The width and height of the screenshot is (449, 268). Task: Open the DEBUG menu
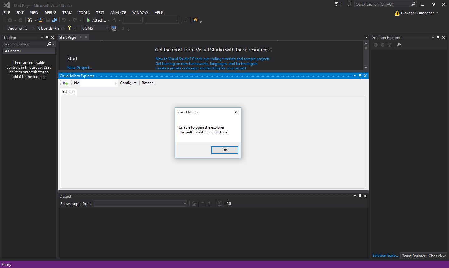pos(50,13)
